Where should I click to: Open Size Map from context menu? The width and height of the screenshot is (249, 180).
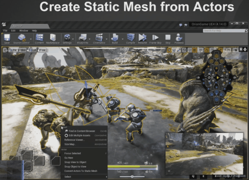tap(84, 144)
